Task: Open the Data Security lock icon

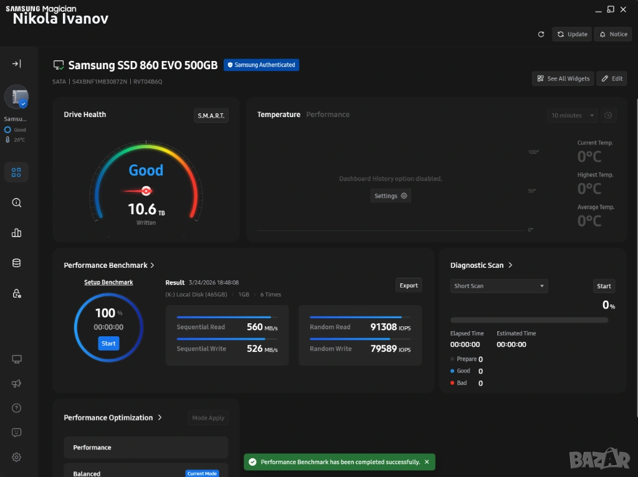Action: tap(17, 293)
